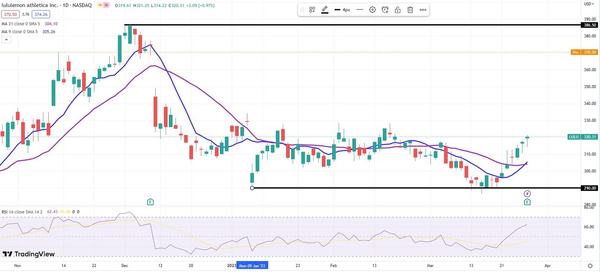Viewport: 600px width, 272px height.
Task: Click the pink approximate data icon
Action: coord(107,6)
